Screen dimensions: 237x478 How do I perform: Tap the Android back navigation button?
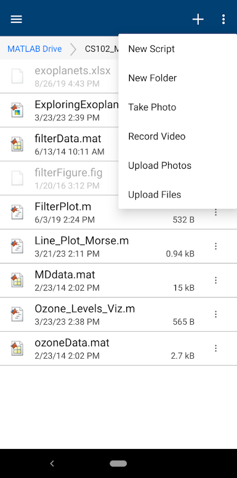click(52, 464)
